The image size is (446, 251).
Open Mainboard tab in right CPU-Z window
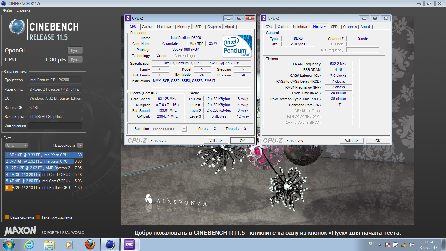pos(301,27)
